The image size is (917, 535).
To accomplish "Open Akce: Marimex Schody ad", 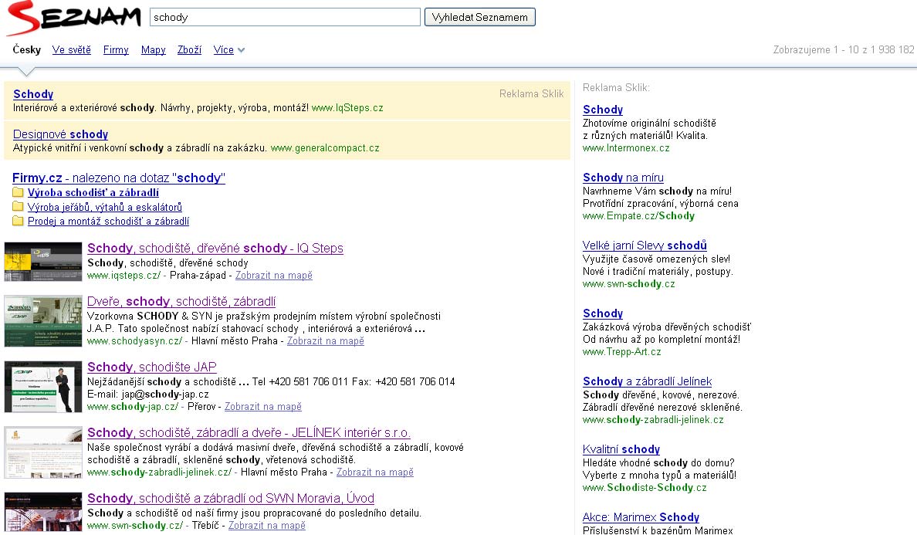I will (x=641, y=517).
